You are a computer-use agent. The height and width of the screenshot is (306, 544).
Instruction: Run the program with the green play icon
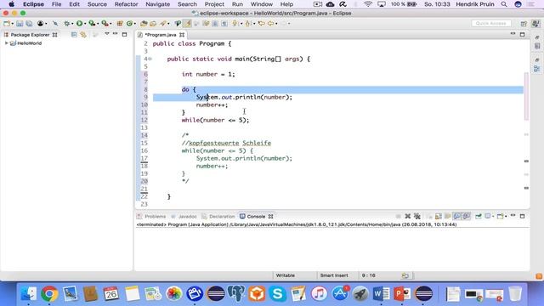(x=79, y=24)
